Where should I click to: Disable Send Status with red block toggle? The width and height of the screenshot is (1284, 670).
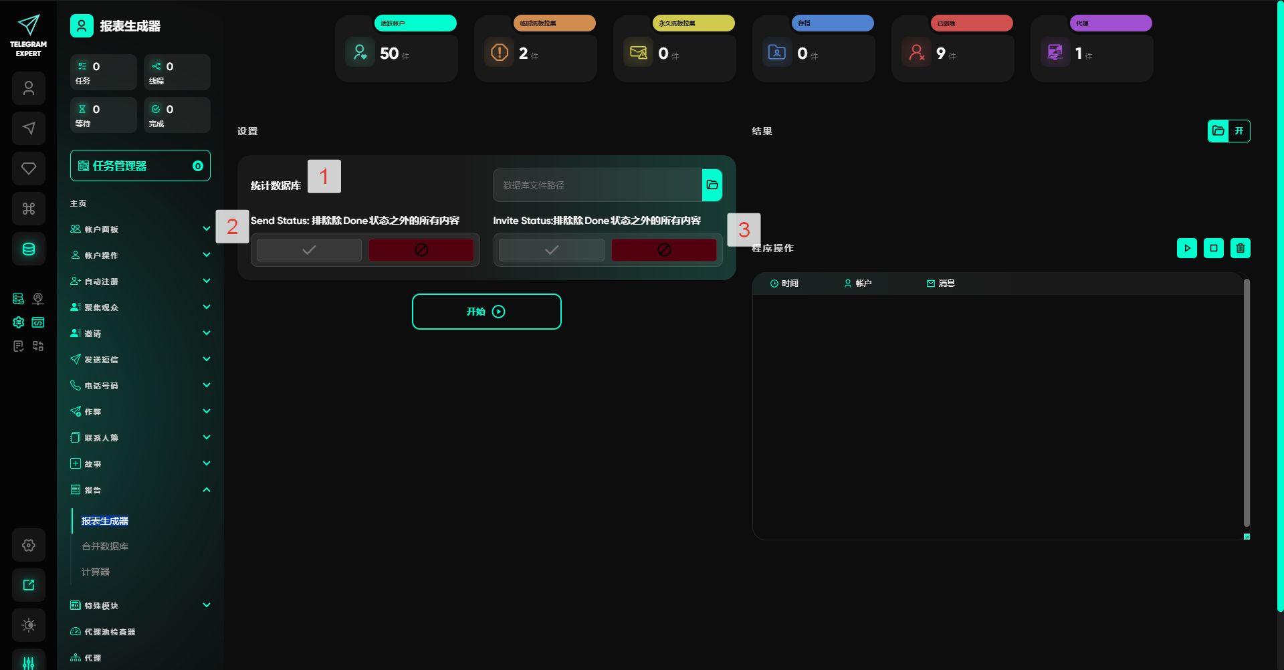pyautogui.click(x=421, y=250)
